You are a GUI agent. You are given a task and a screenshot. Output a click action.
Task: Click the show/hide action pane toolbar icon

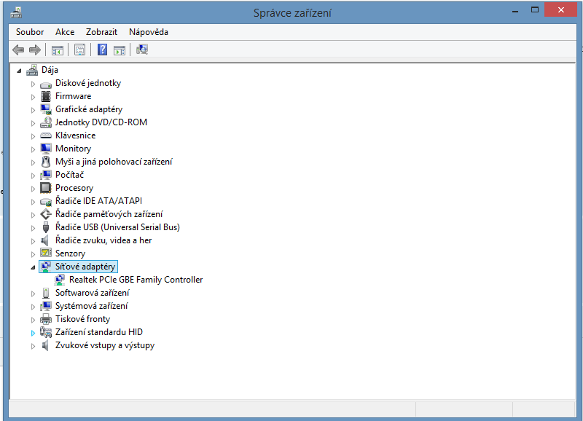pos(120,50)
